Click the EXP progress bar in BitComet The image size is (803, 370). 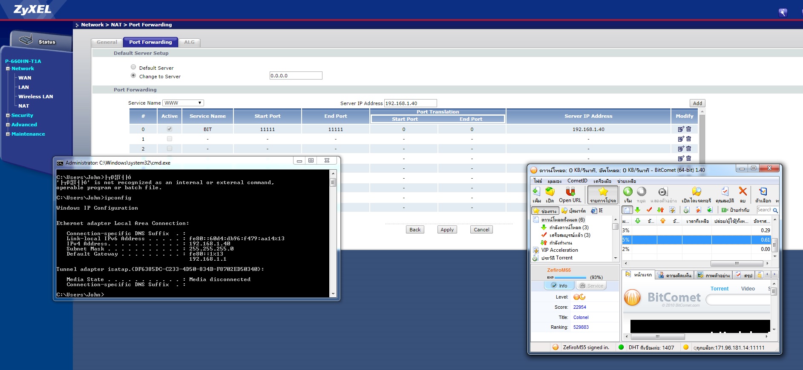(x=571, y=277)
